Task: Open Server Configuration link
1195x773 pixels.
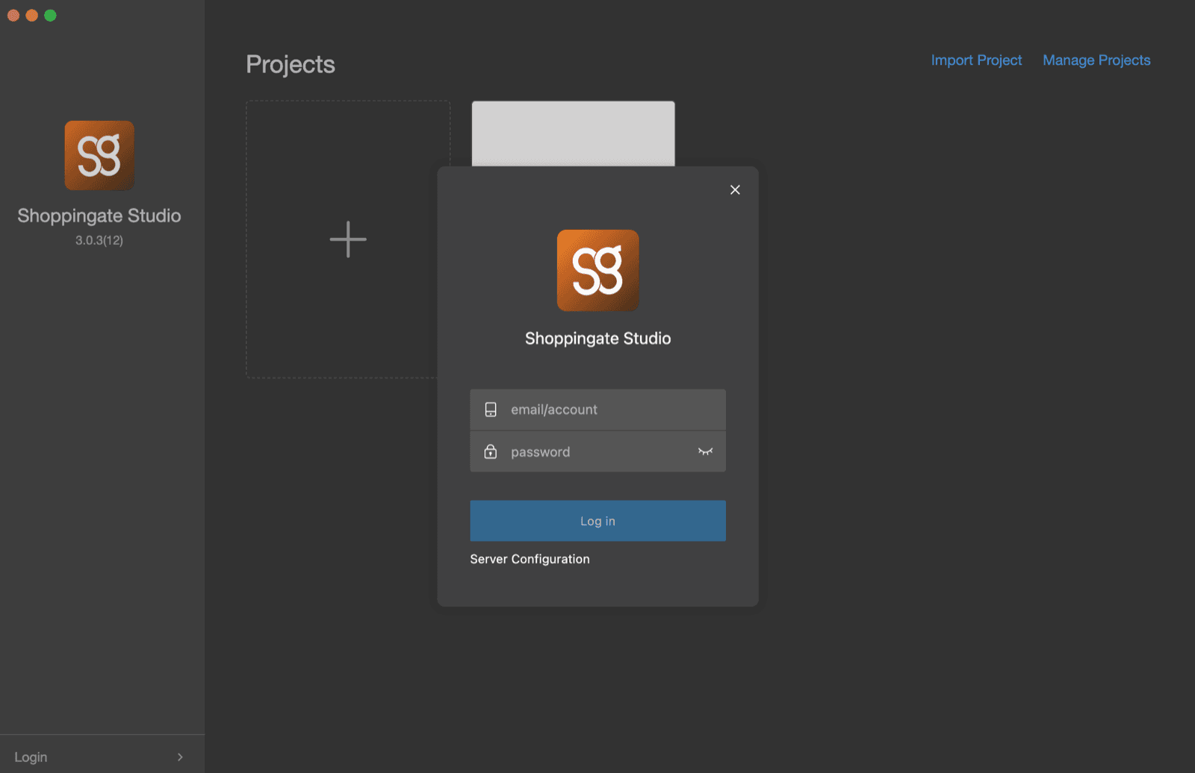Action: [530, 559]
